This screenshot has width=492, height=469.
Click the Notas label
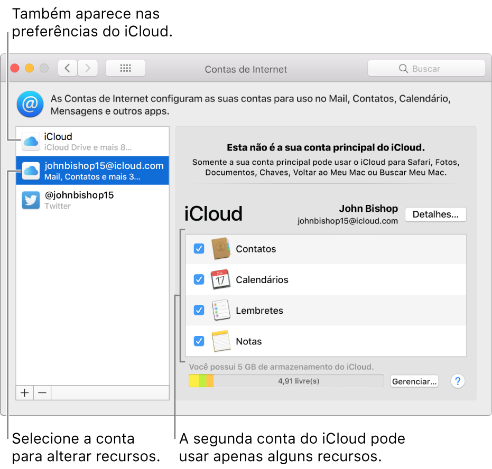[249, 341]
